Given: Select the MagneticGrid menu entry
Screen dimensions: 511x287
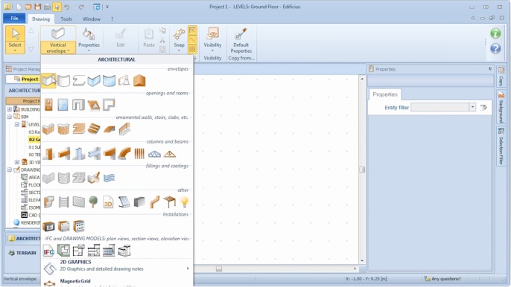Looking at the screenshot, I should 118,282.
